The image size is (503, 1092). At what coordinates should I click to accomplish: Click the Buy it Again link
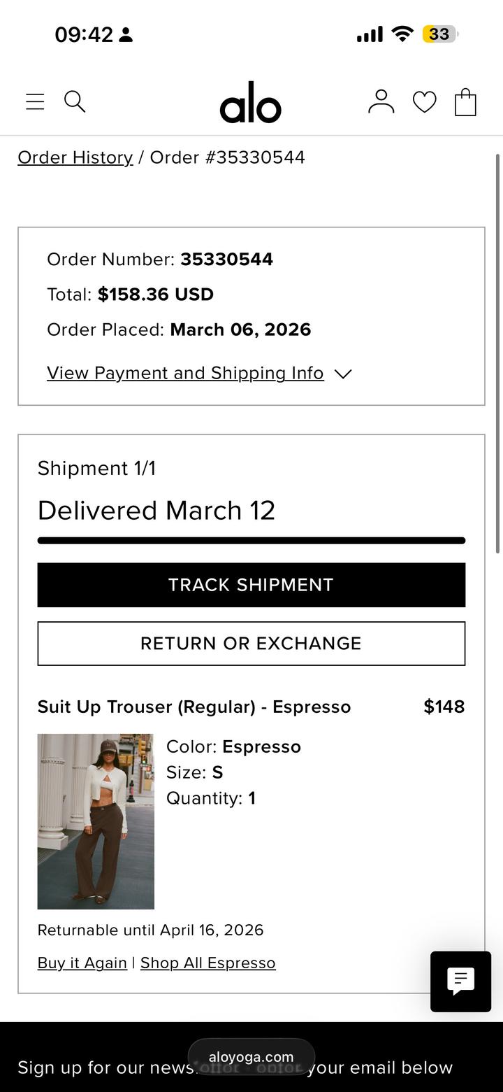(x=82, y=963)
